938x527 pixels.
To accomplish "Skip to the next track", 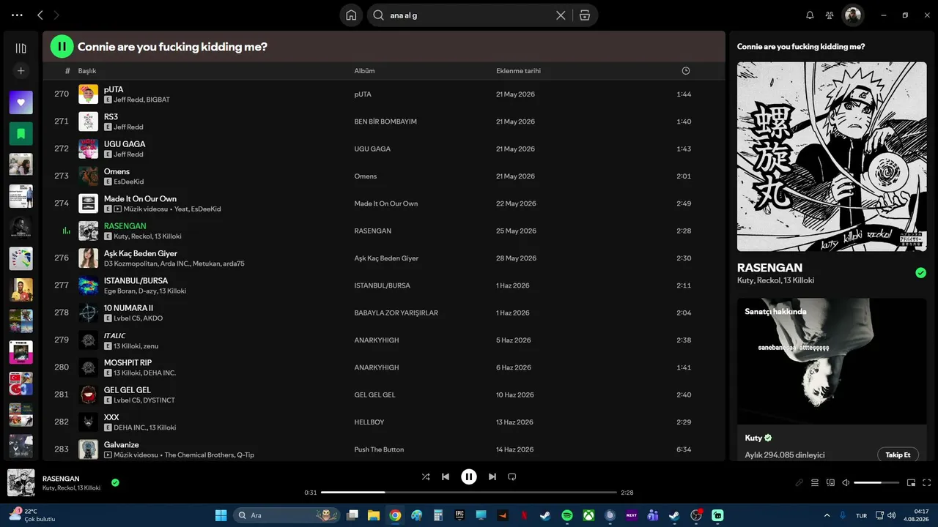I will pos(492,476).
